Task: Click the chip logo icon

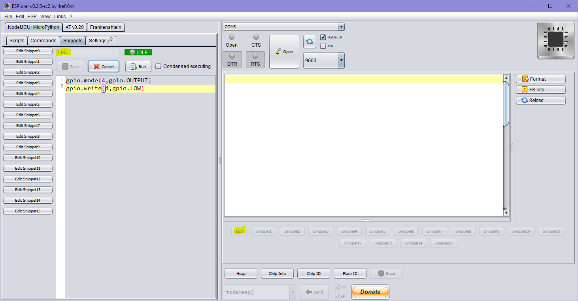Action: pyautogui.click(x=555, y=40)
